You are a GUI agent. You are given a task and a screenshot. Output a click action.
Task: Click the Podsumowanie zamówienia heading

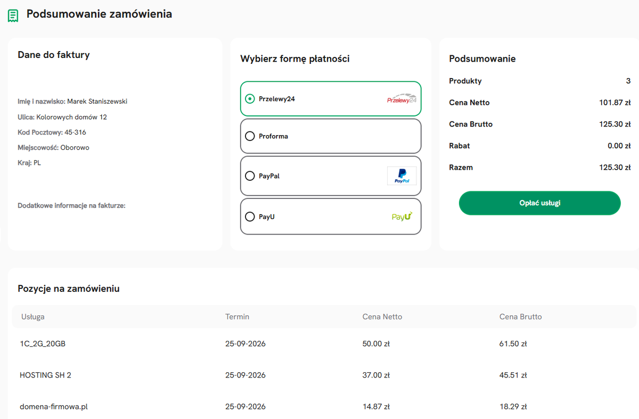point(99,14)
